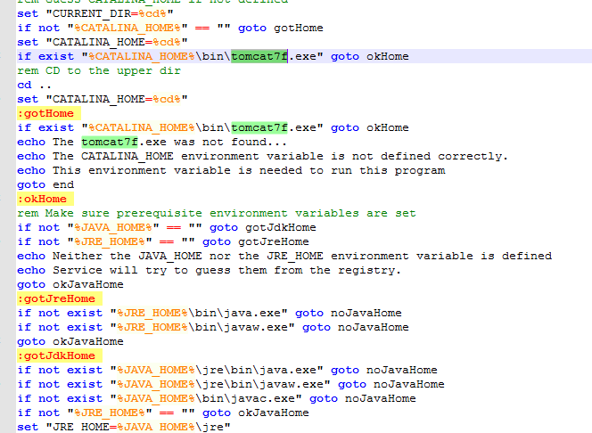Screen dimensions: 592x433
Task: Click the 'rem Make sure prerequisite environment variables' comment
Action: coord(217,214)
